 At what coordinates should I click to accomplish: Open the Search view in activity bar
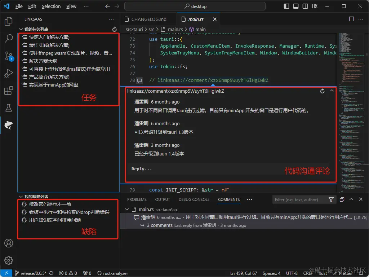(x=9, y=38)
